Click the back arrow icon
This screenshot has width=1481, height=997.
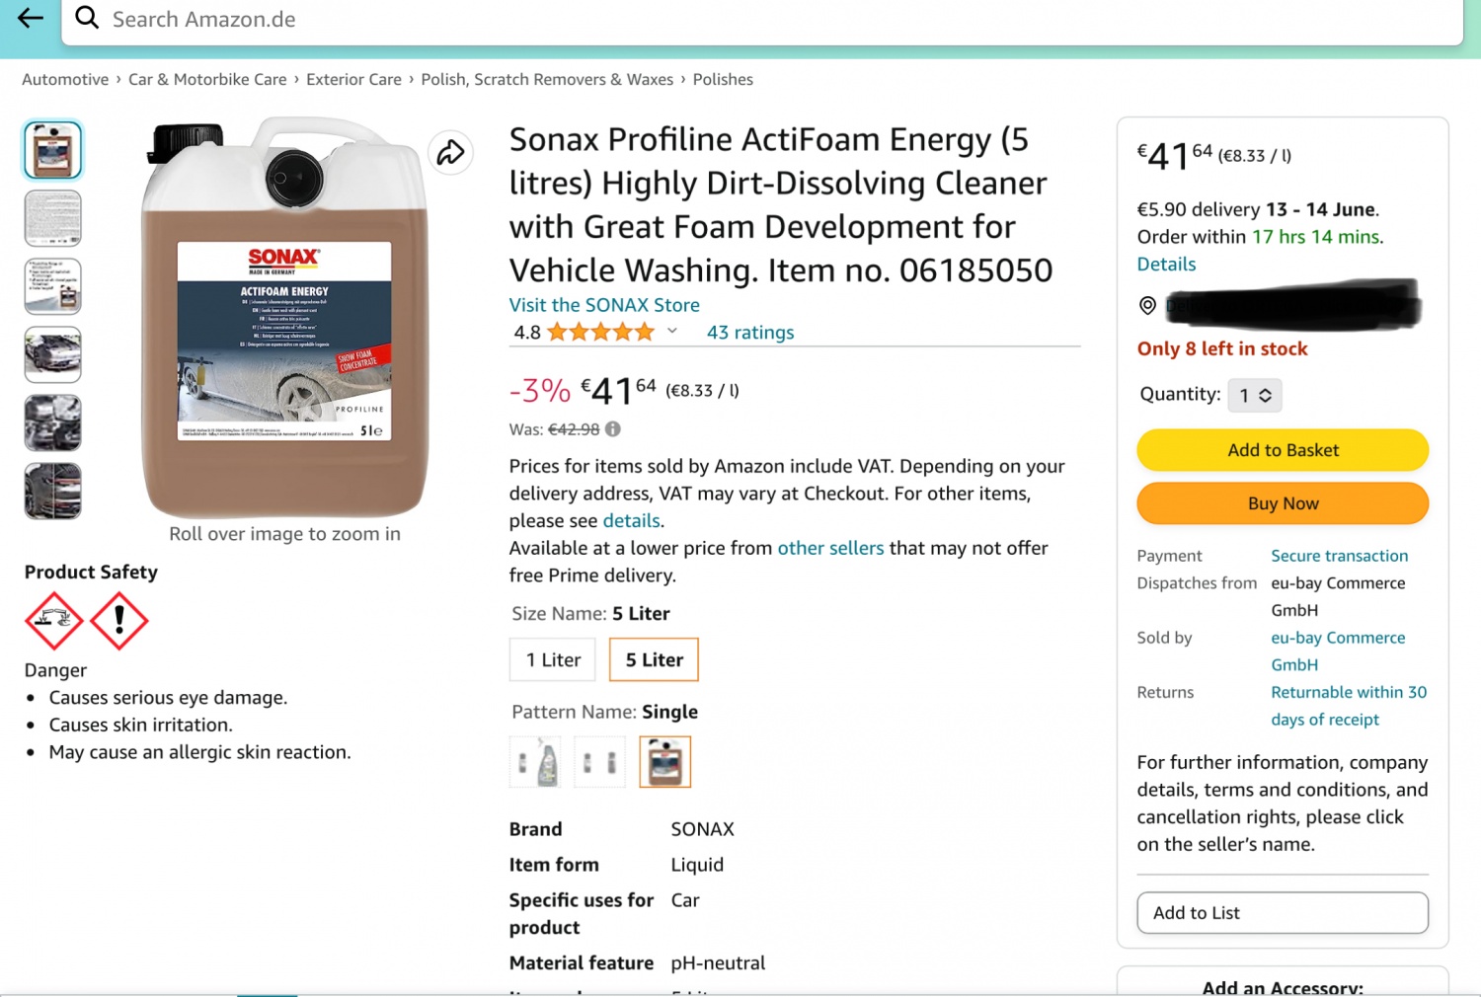point(31,18)
